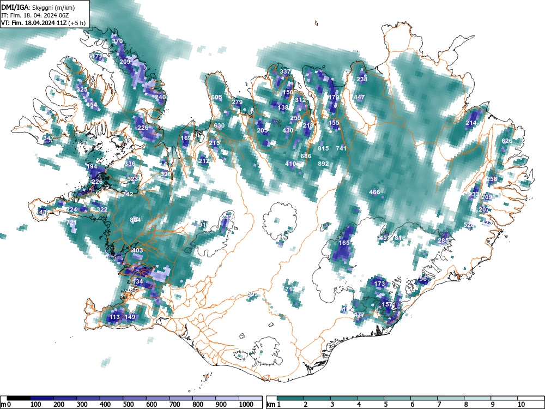The height and width of the screenshot is (409, 545).
Task: Click the map value 347
Action: (49, 139)
